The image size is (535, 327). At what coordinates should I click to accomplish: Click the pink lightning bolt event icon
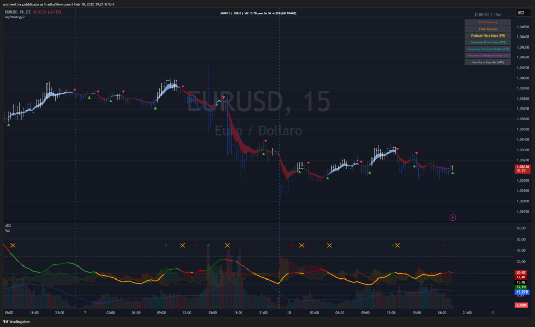pos(452,217)
